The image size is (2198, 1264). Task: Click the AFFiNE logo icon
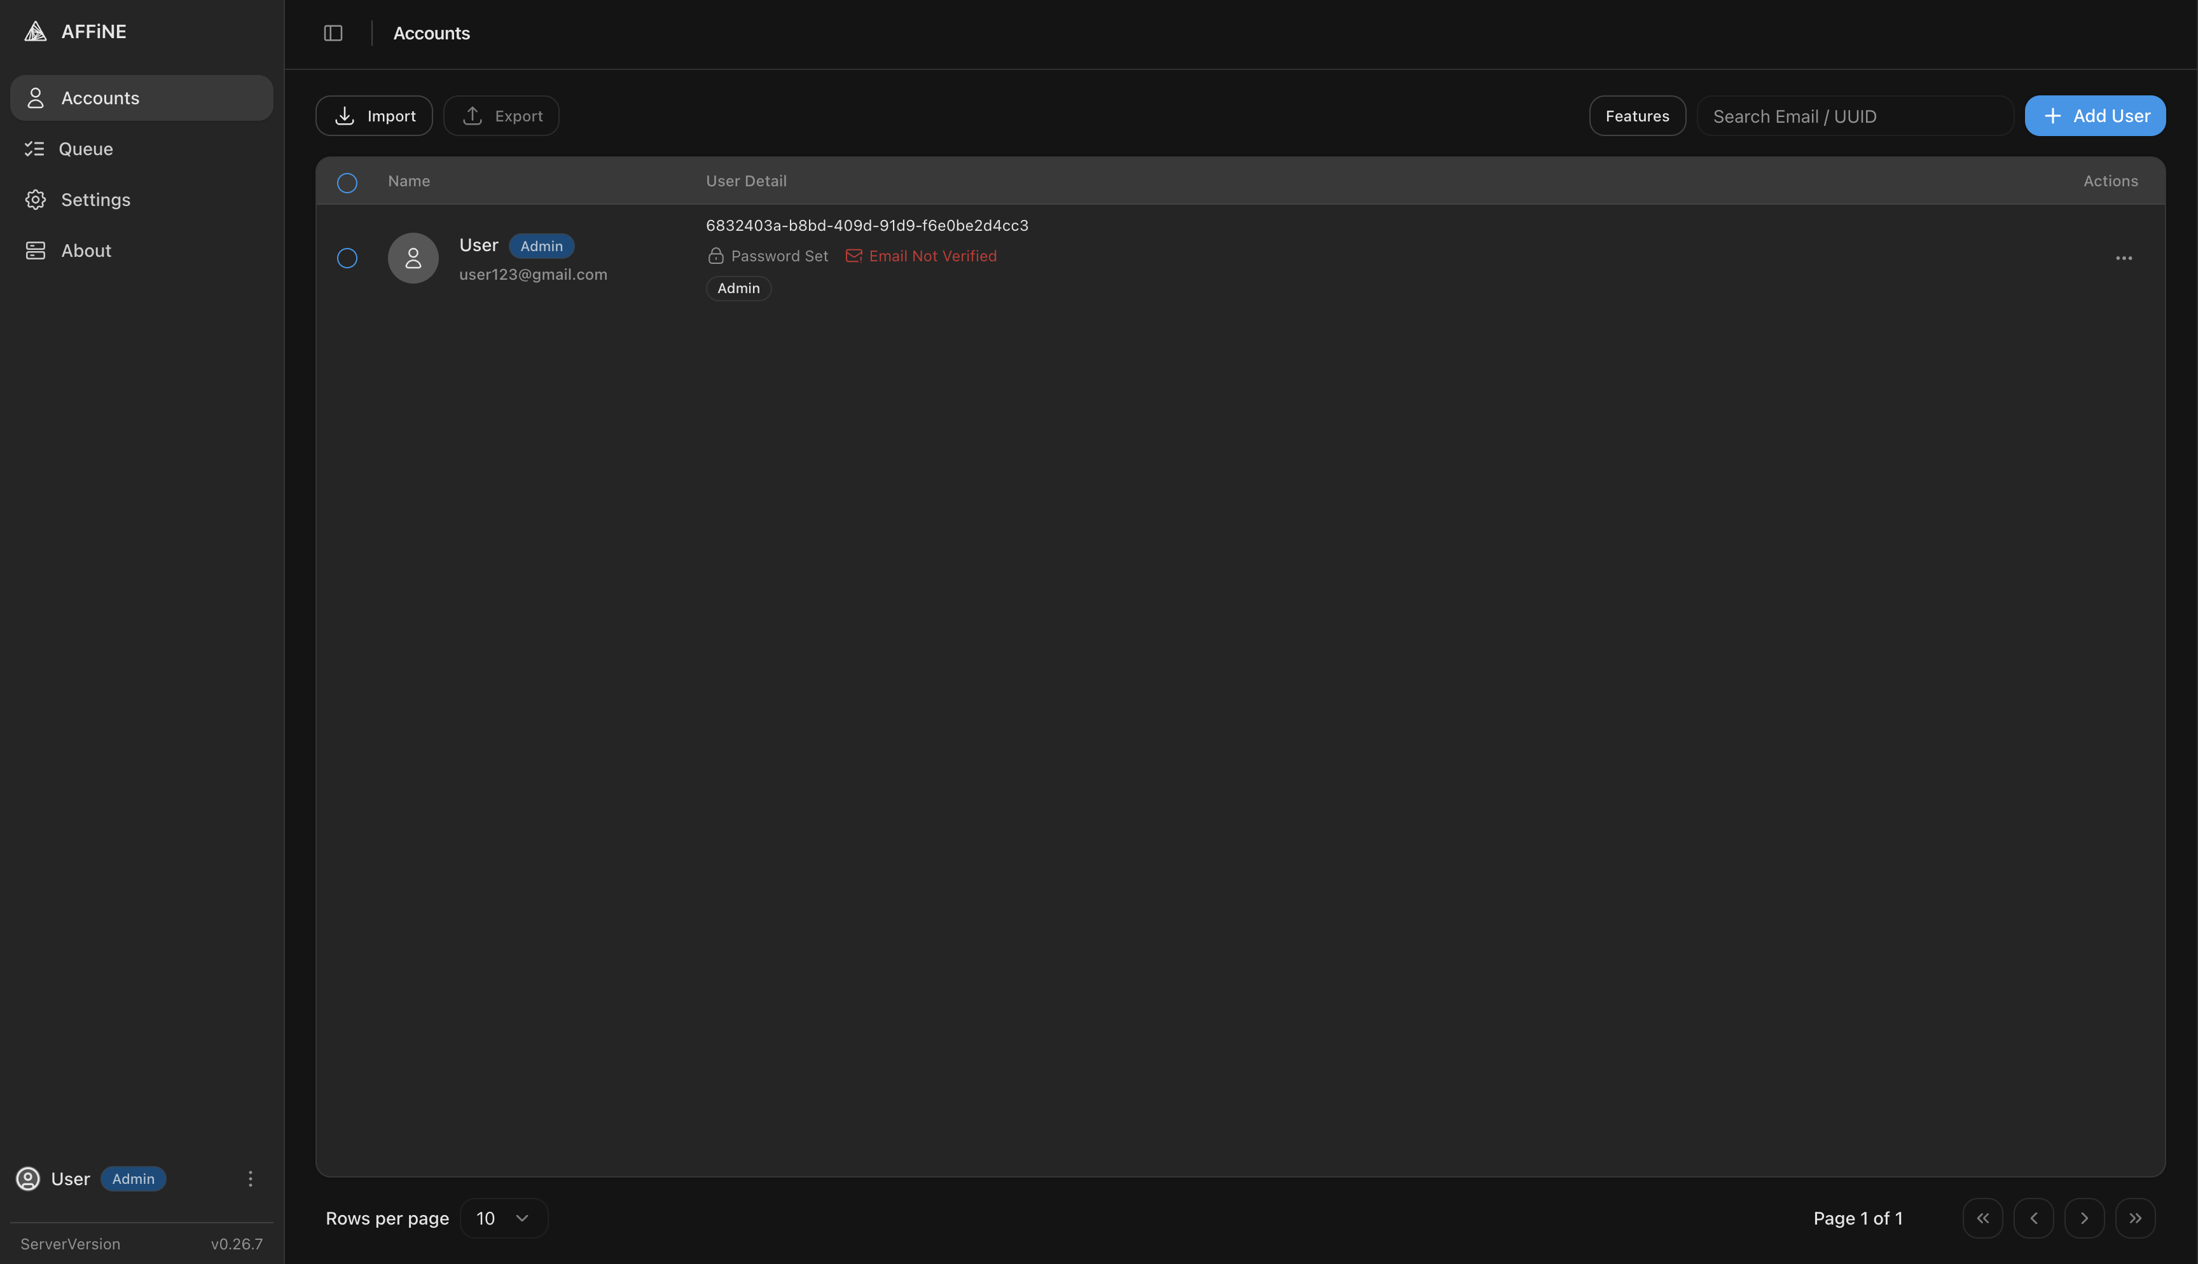35,31
